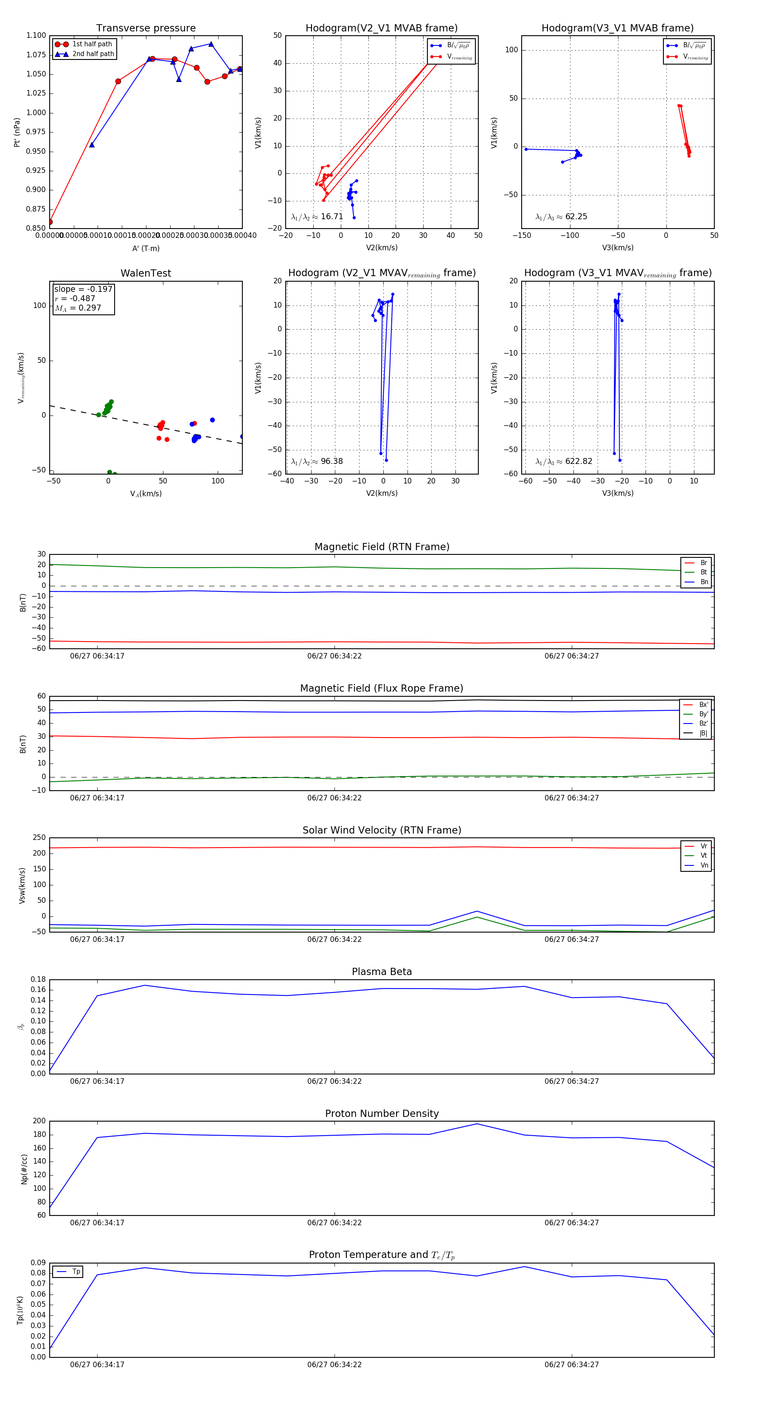This screenshot has height=1402, width=764.
Task: Click the 'Proton Number Density' plot title
Action: pos(382,1114)
